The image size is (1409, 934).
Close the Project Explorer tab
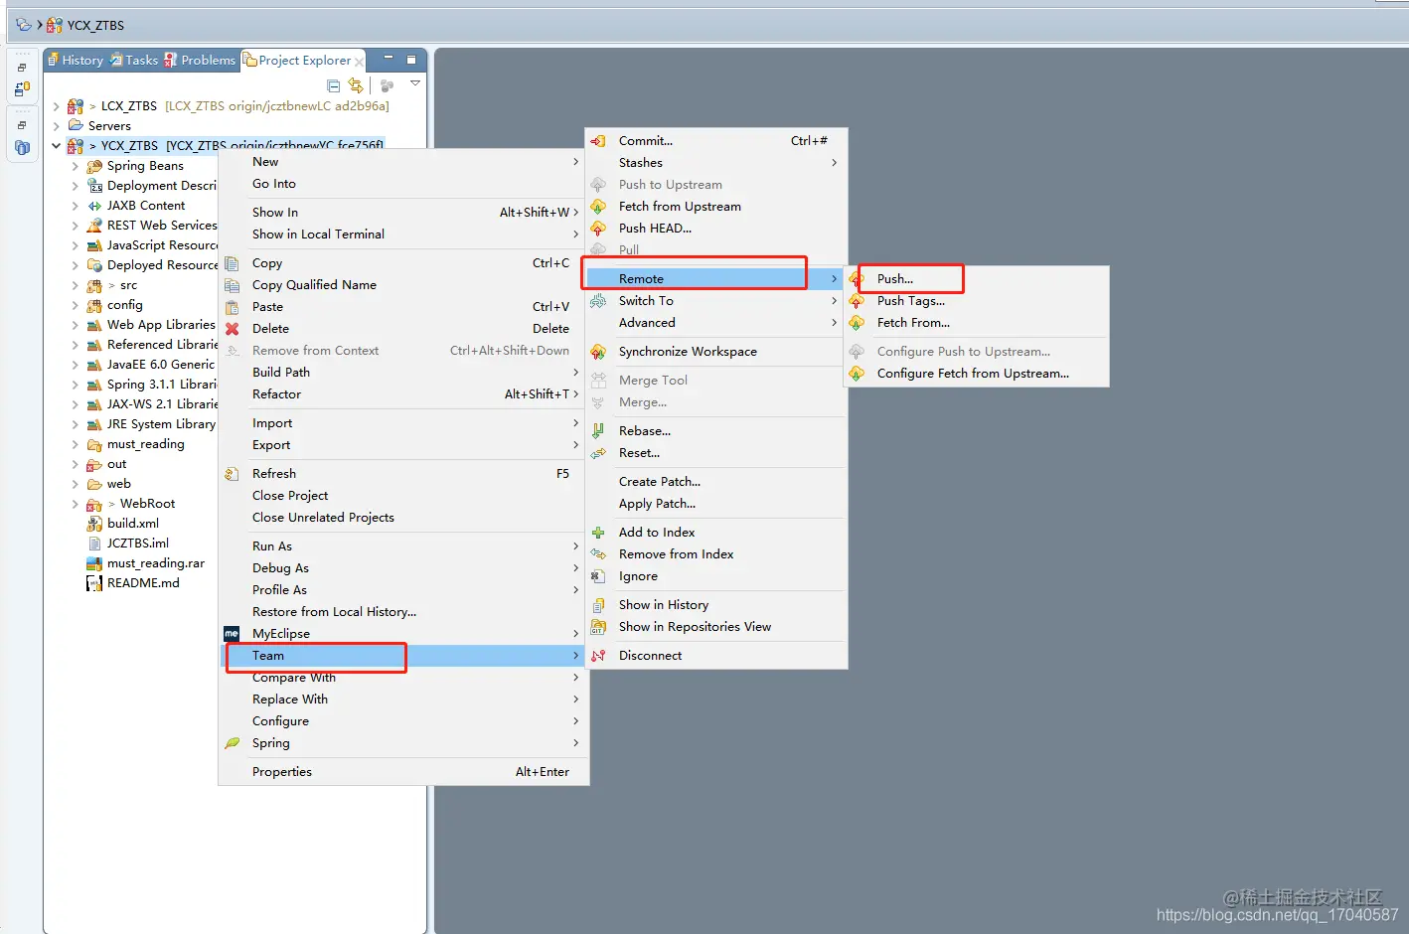[x=359, y=62]
